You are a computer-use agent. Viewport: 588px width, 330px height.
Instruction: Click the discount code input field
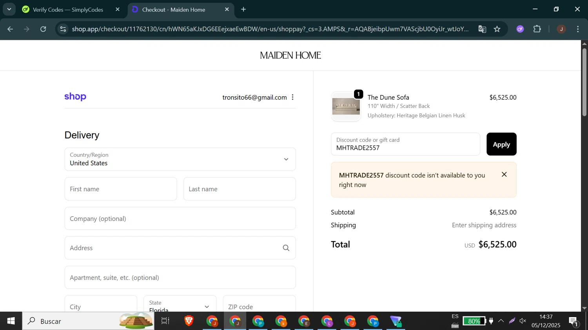click(x=405, y=144)
